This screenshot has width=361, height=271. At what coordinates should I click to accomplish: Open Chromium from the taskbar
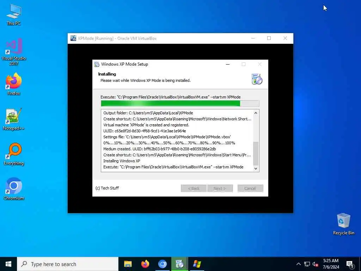(162, 264)
